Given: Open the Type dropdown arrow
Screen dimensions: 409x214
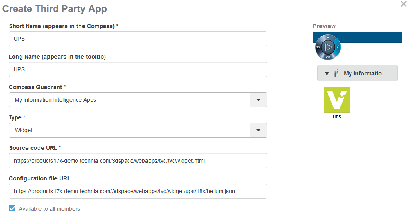Looking at the screenshot, I should click(x=258, y=130).
